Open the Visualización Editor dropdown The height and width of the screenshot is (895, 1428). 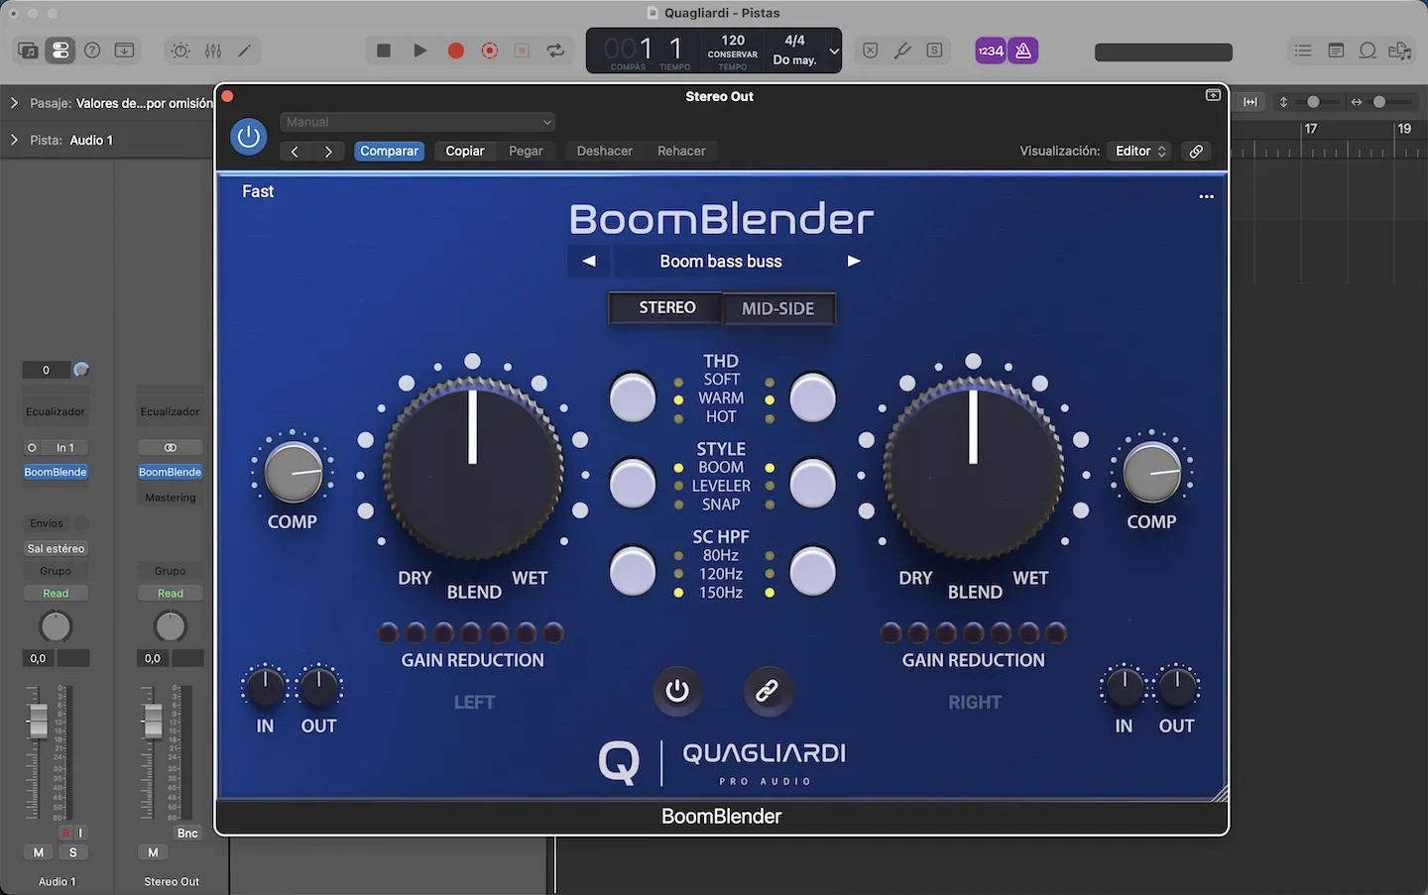[x=1139, y=152]
